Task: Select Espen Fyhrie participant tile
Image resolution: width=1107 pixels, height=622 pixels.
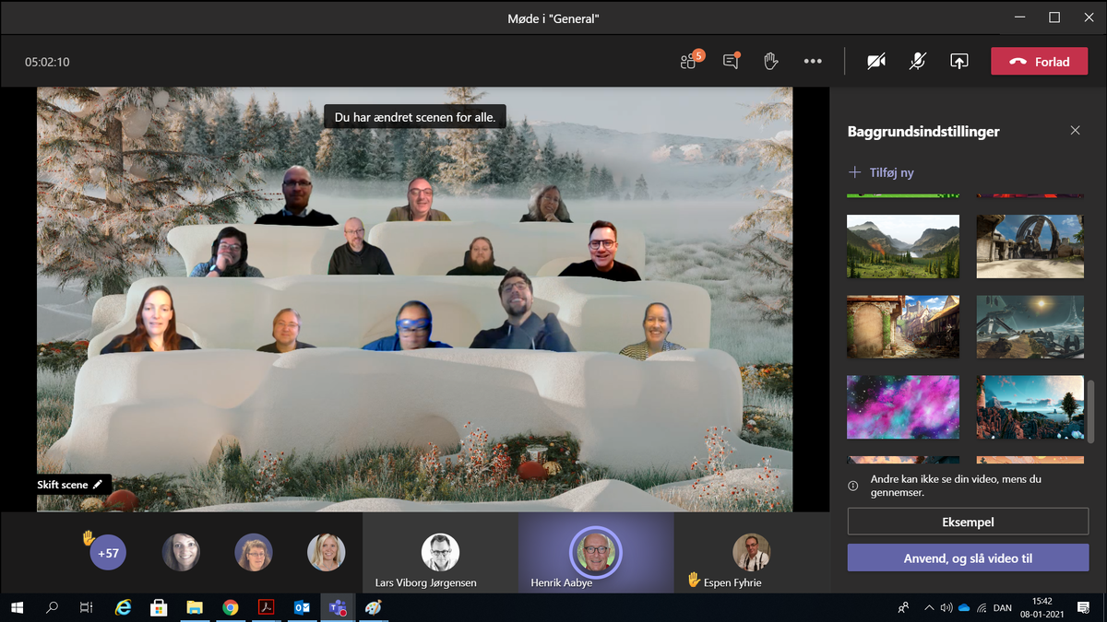Action: pos(752,553)
